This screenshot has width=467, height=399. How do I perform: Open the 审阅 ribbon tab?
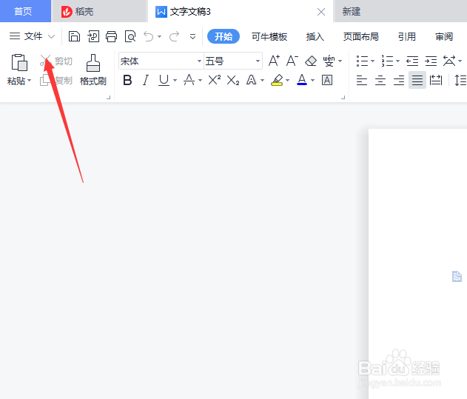[x=444, y=37]
